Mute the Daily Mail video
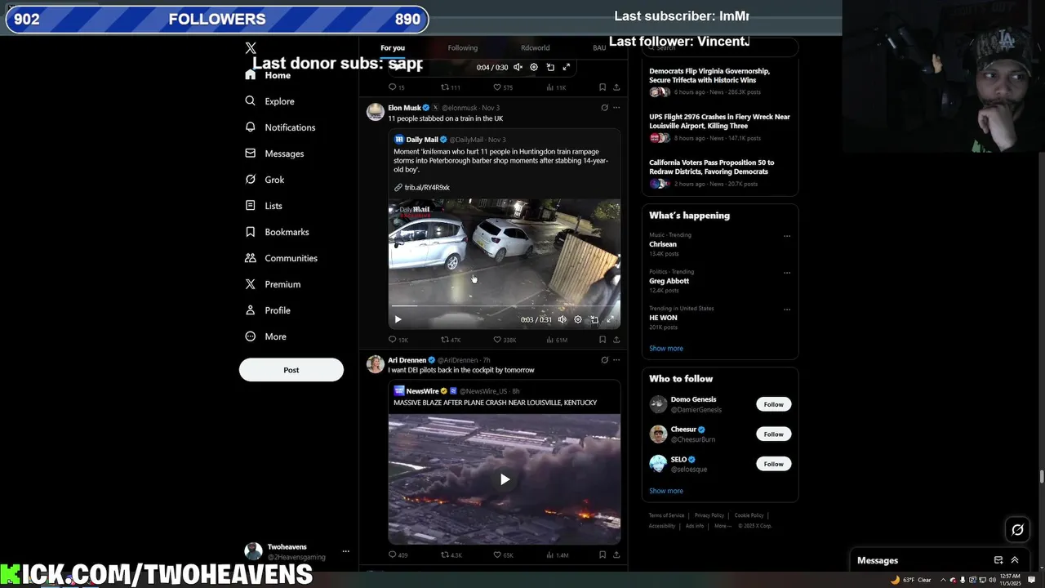Viewport: 1045px width, 588px height. point(562,319)
